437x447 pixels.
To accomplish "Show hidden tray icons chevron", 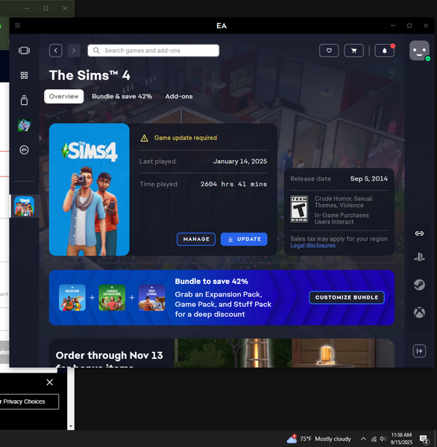I will tap(363, 439).
